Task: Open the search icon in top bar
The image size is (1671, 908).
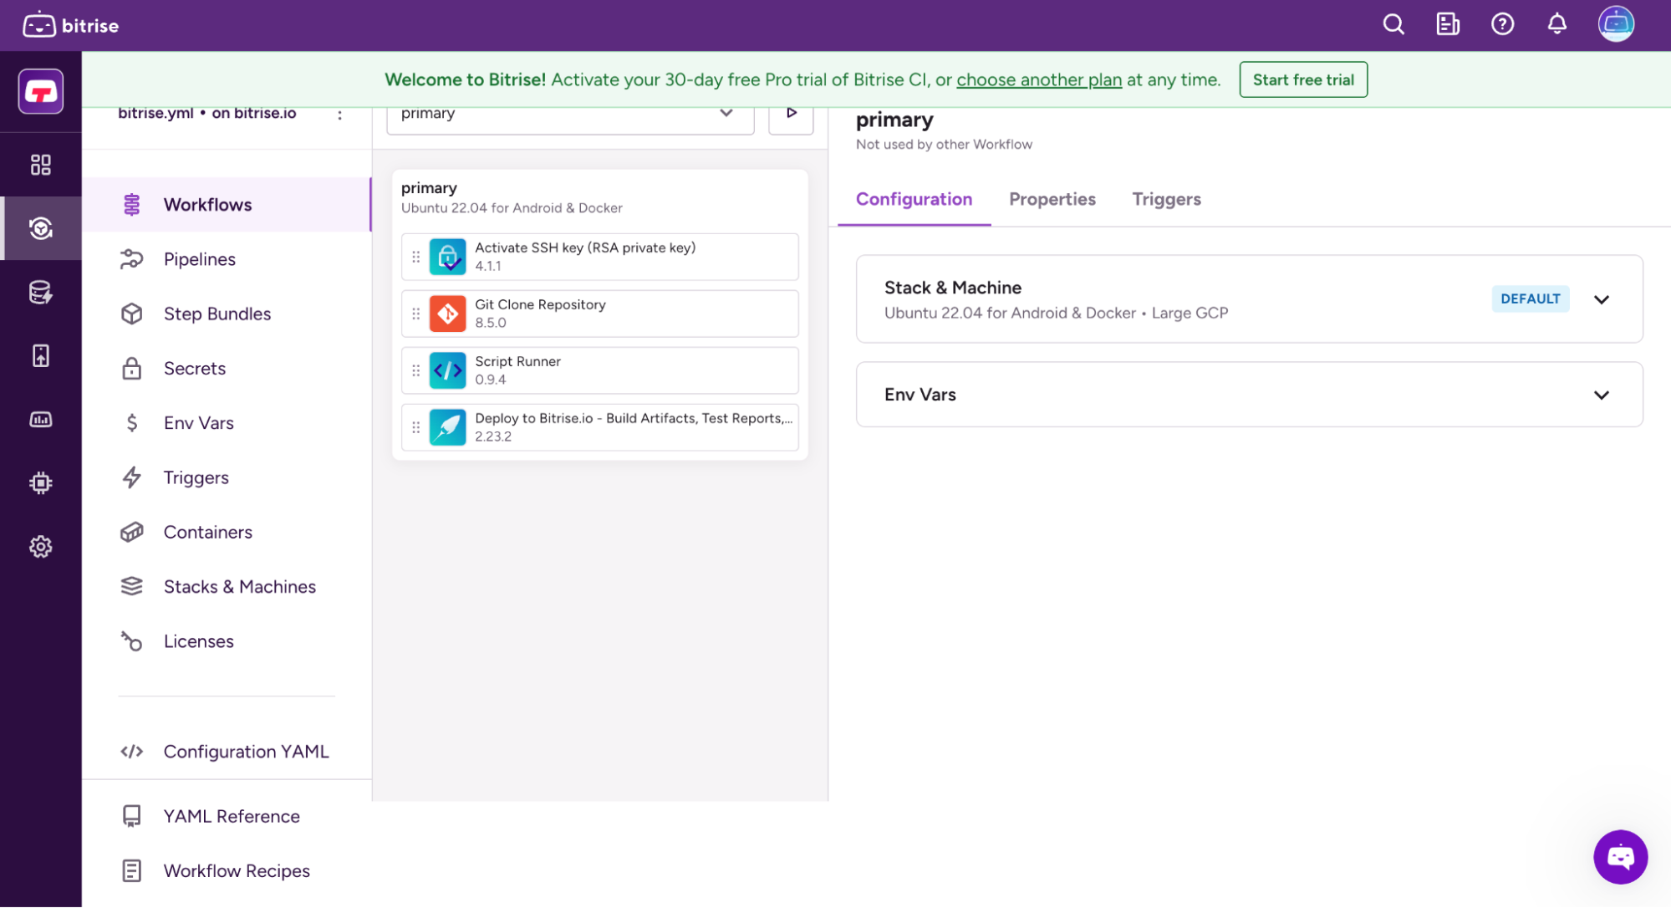Action: click(1393, 24)
